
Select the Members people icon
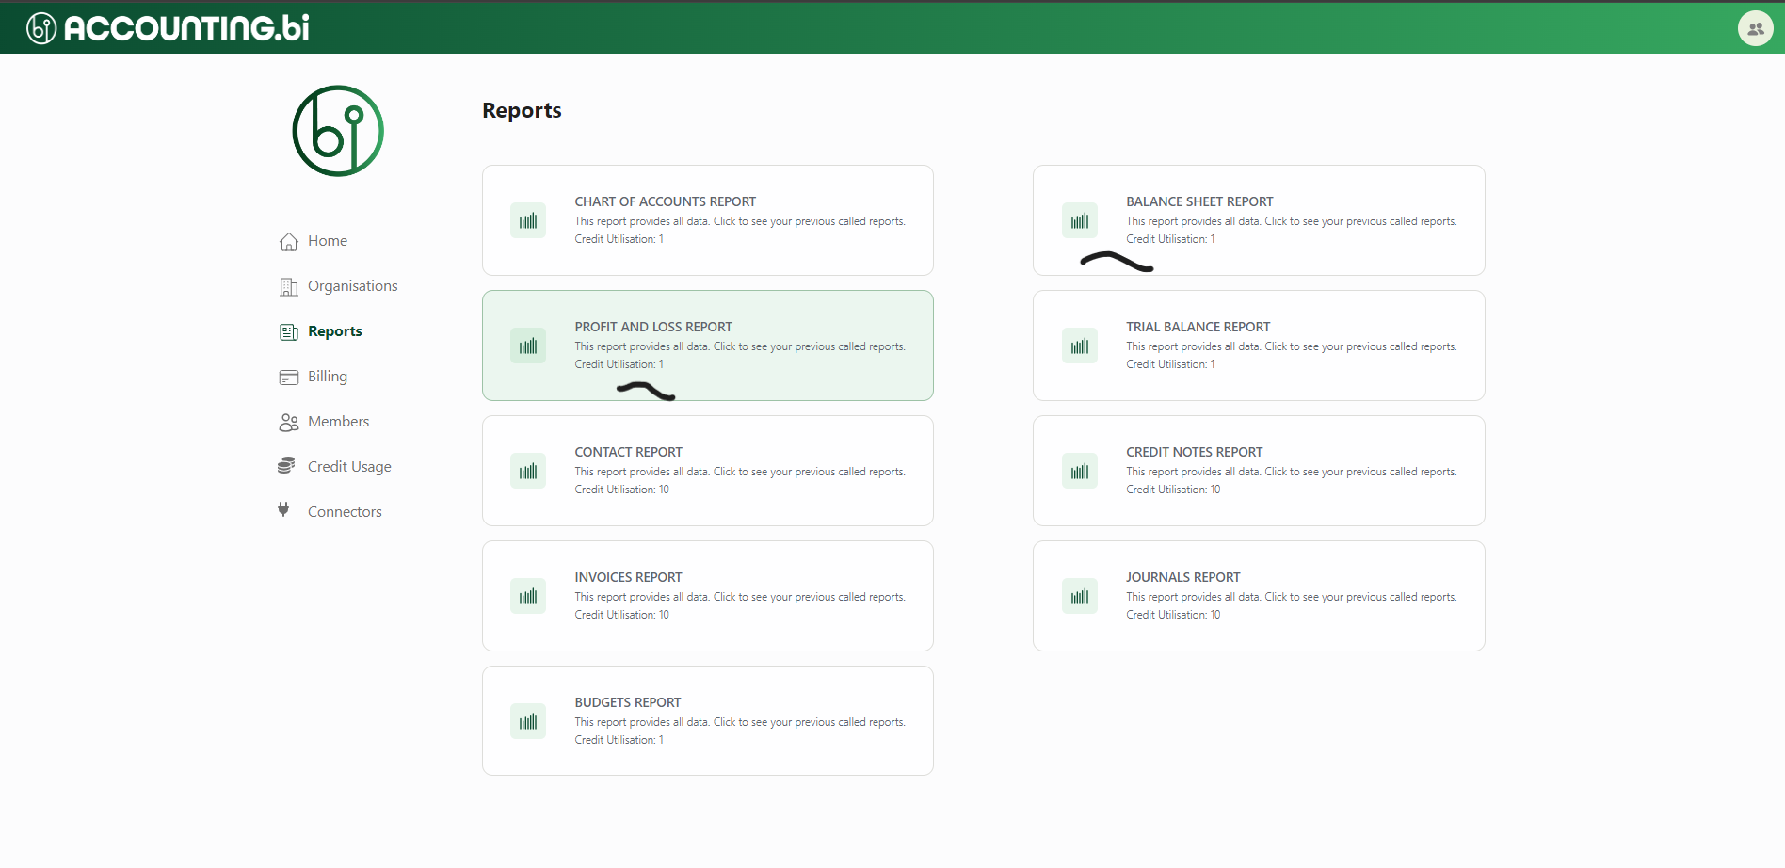tap(288, 422)
